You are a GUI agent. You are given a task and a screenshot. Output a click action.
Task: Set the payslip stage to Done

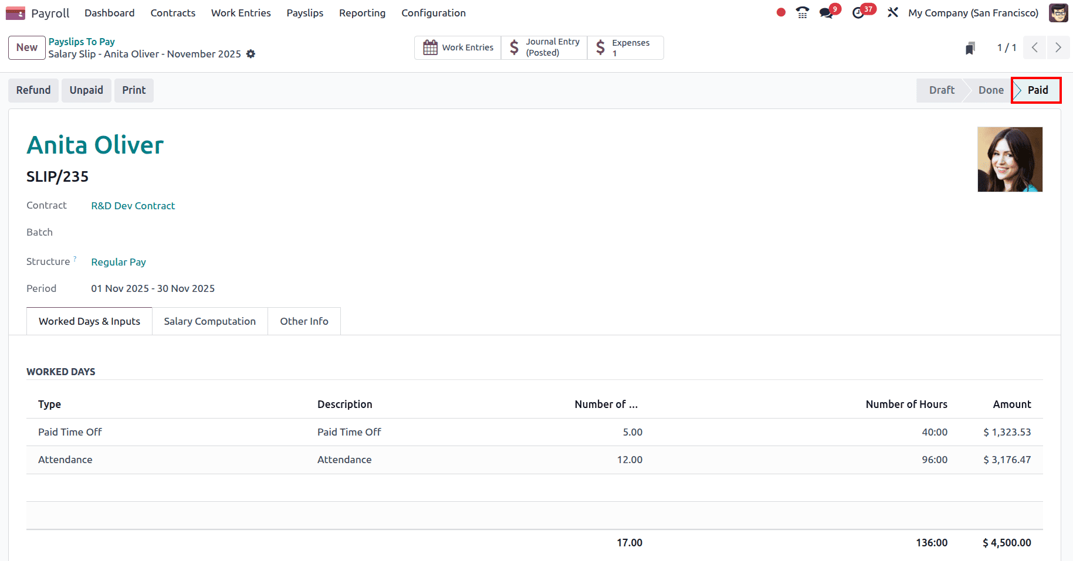[x=990, y=90]
